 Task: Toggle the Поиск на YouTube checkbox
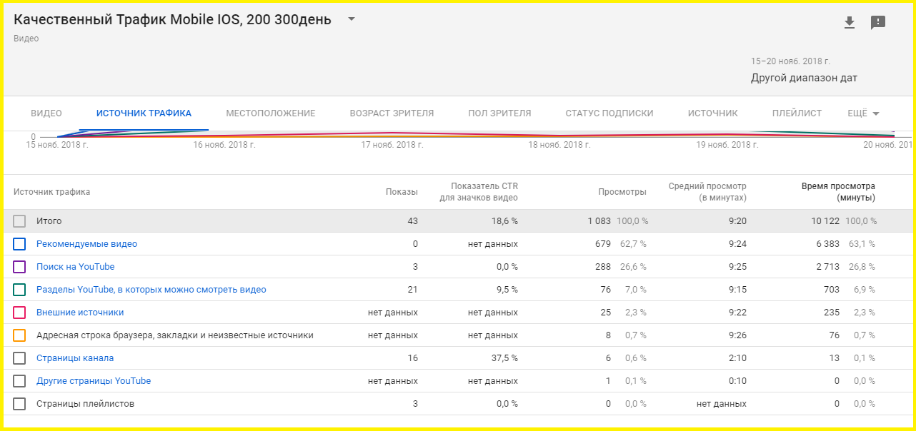click(x=19, y=267)
